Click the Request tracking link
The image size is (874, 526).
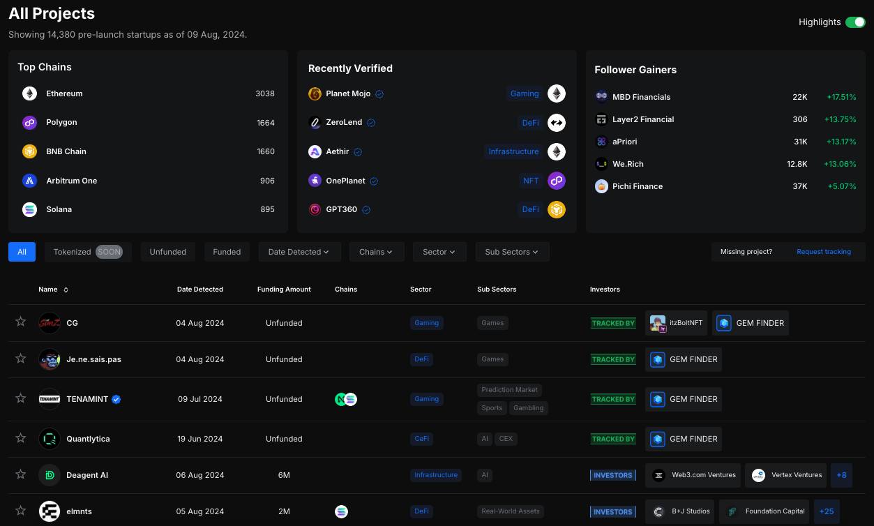tap(824, 252)
